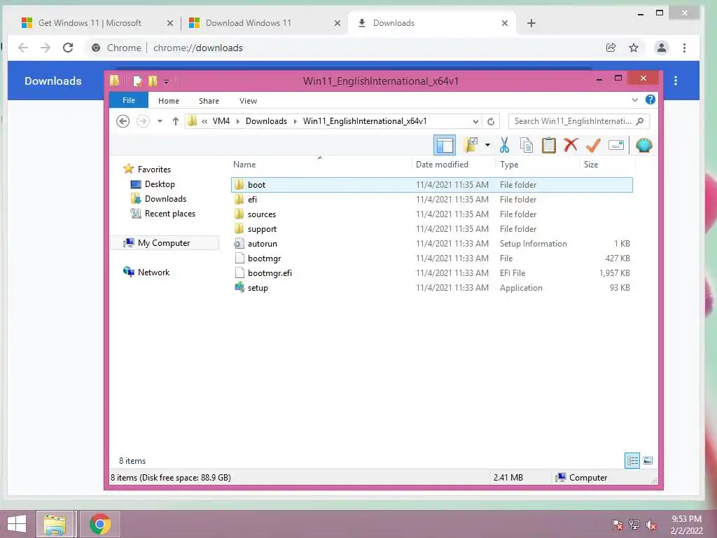This screenshot has width=717, height=538.
Task: Show hidden breadcrumb locations chevron
Action: point(204,121)
